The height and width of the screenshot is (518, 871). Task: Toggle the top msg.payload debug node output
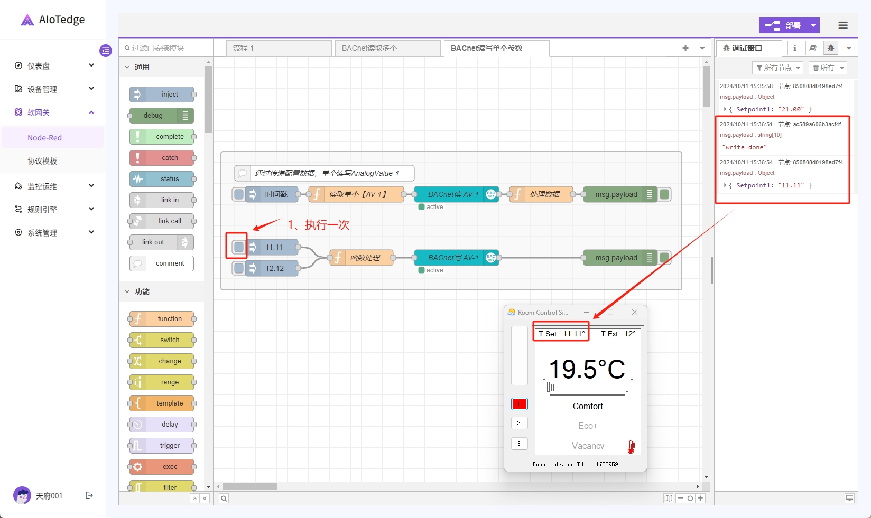click(x=665, y=194)
